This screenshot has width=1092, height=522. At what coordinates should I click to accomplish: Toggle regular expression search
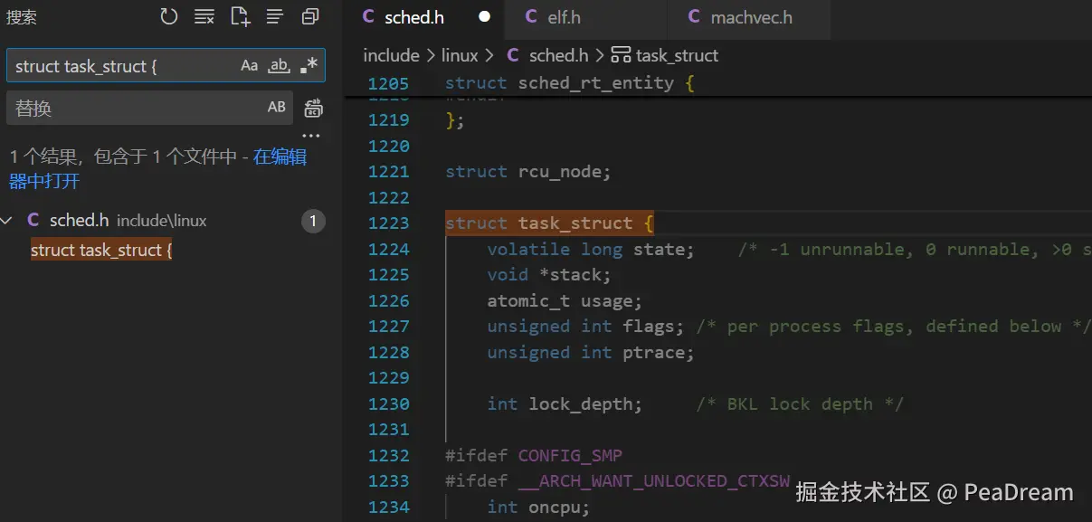click(309, 65)
